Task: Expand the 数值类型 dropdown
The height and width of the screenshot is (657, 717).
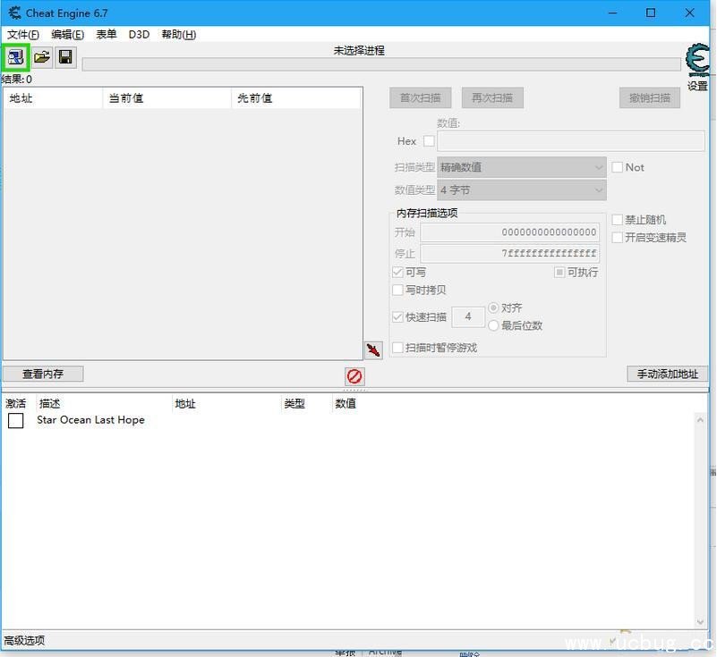Action: [x=522, y=190]
